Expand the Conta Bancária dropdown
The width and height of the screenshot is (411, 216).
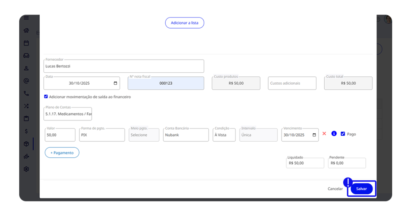(186, 135)
